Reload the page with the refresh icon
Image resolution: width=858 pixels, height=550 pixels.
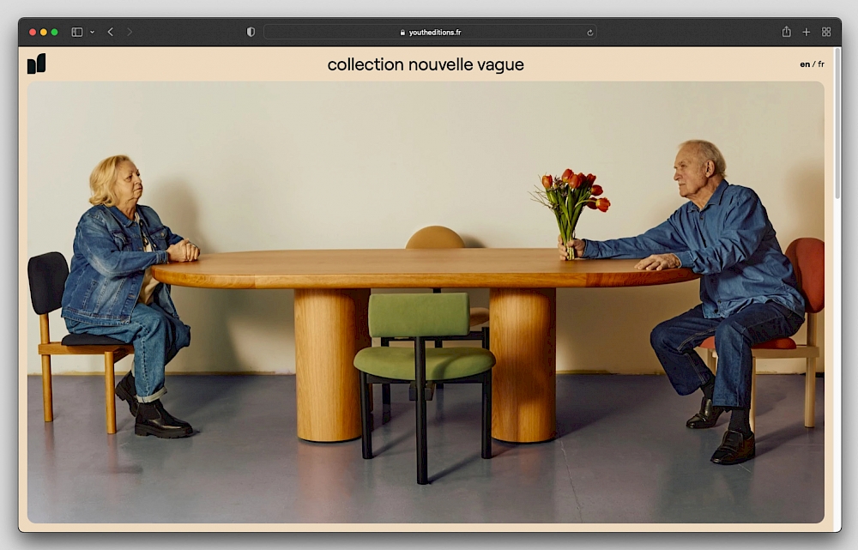click(589, 33)
